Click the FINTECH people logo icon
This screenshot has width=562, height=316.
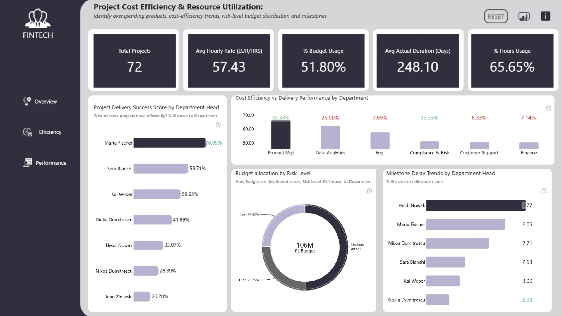(38, 18)
